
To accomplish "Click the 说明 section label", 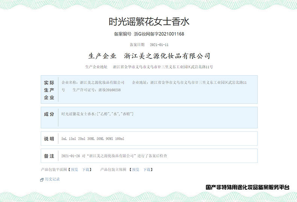I will [x=49, y=139].
